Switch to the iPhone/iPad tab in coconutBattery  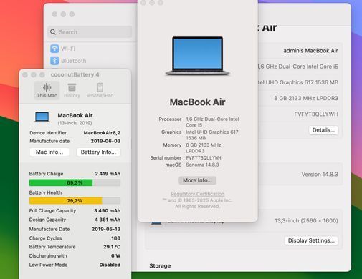point(100,90)
